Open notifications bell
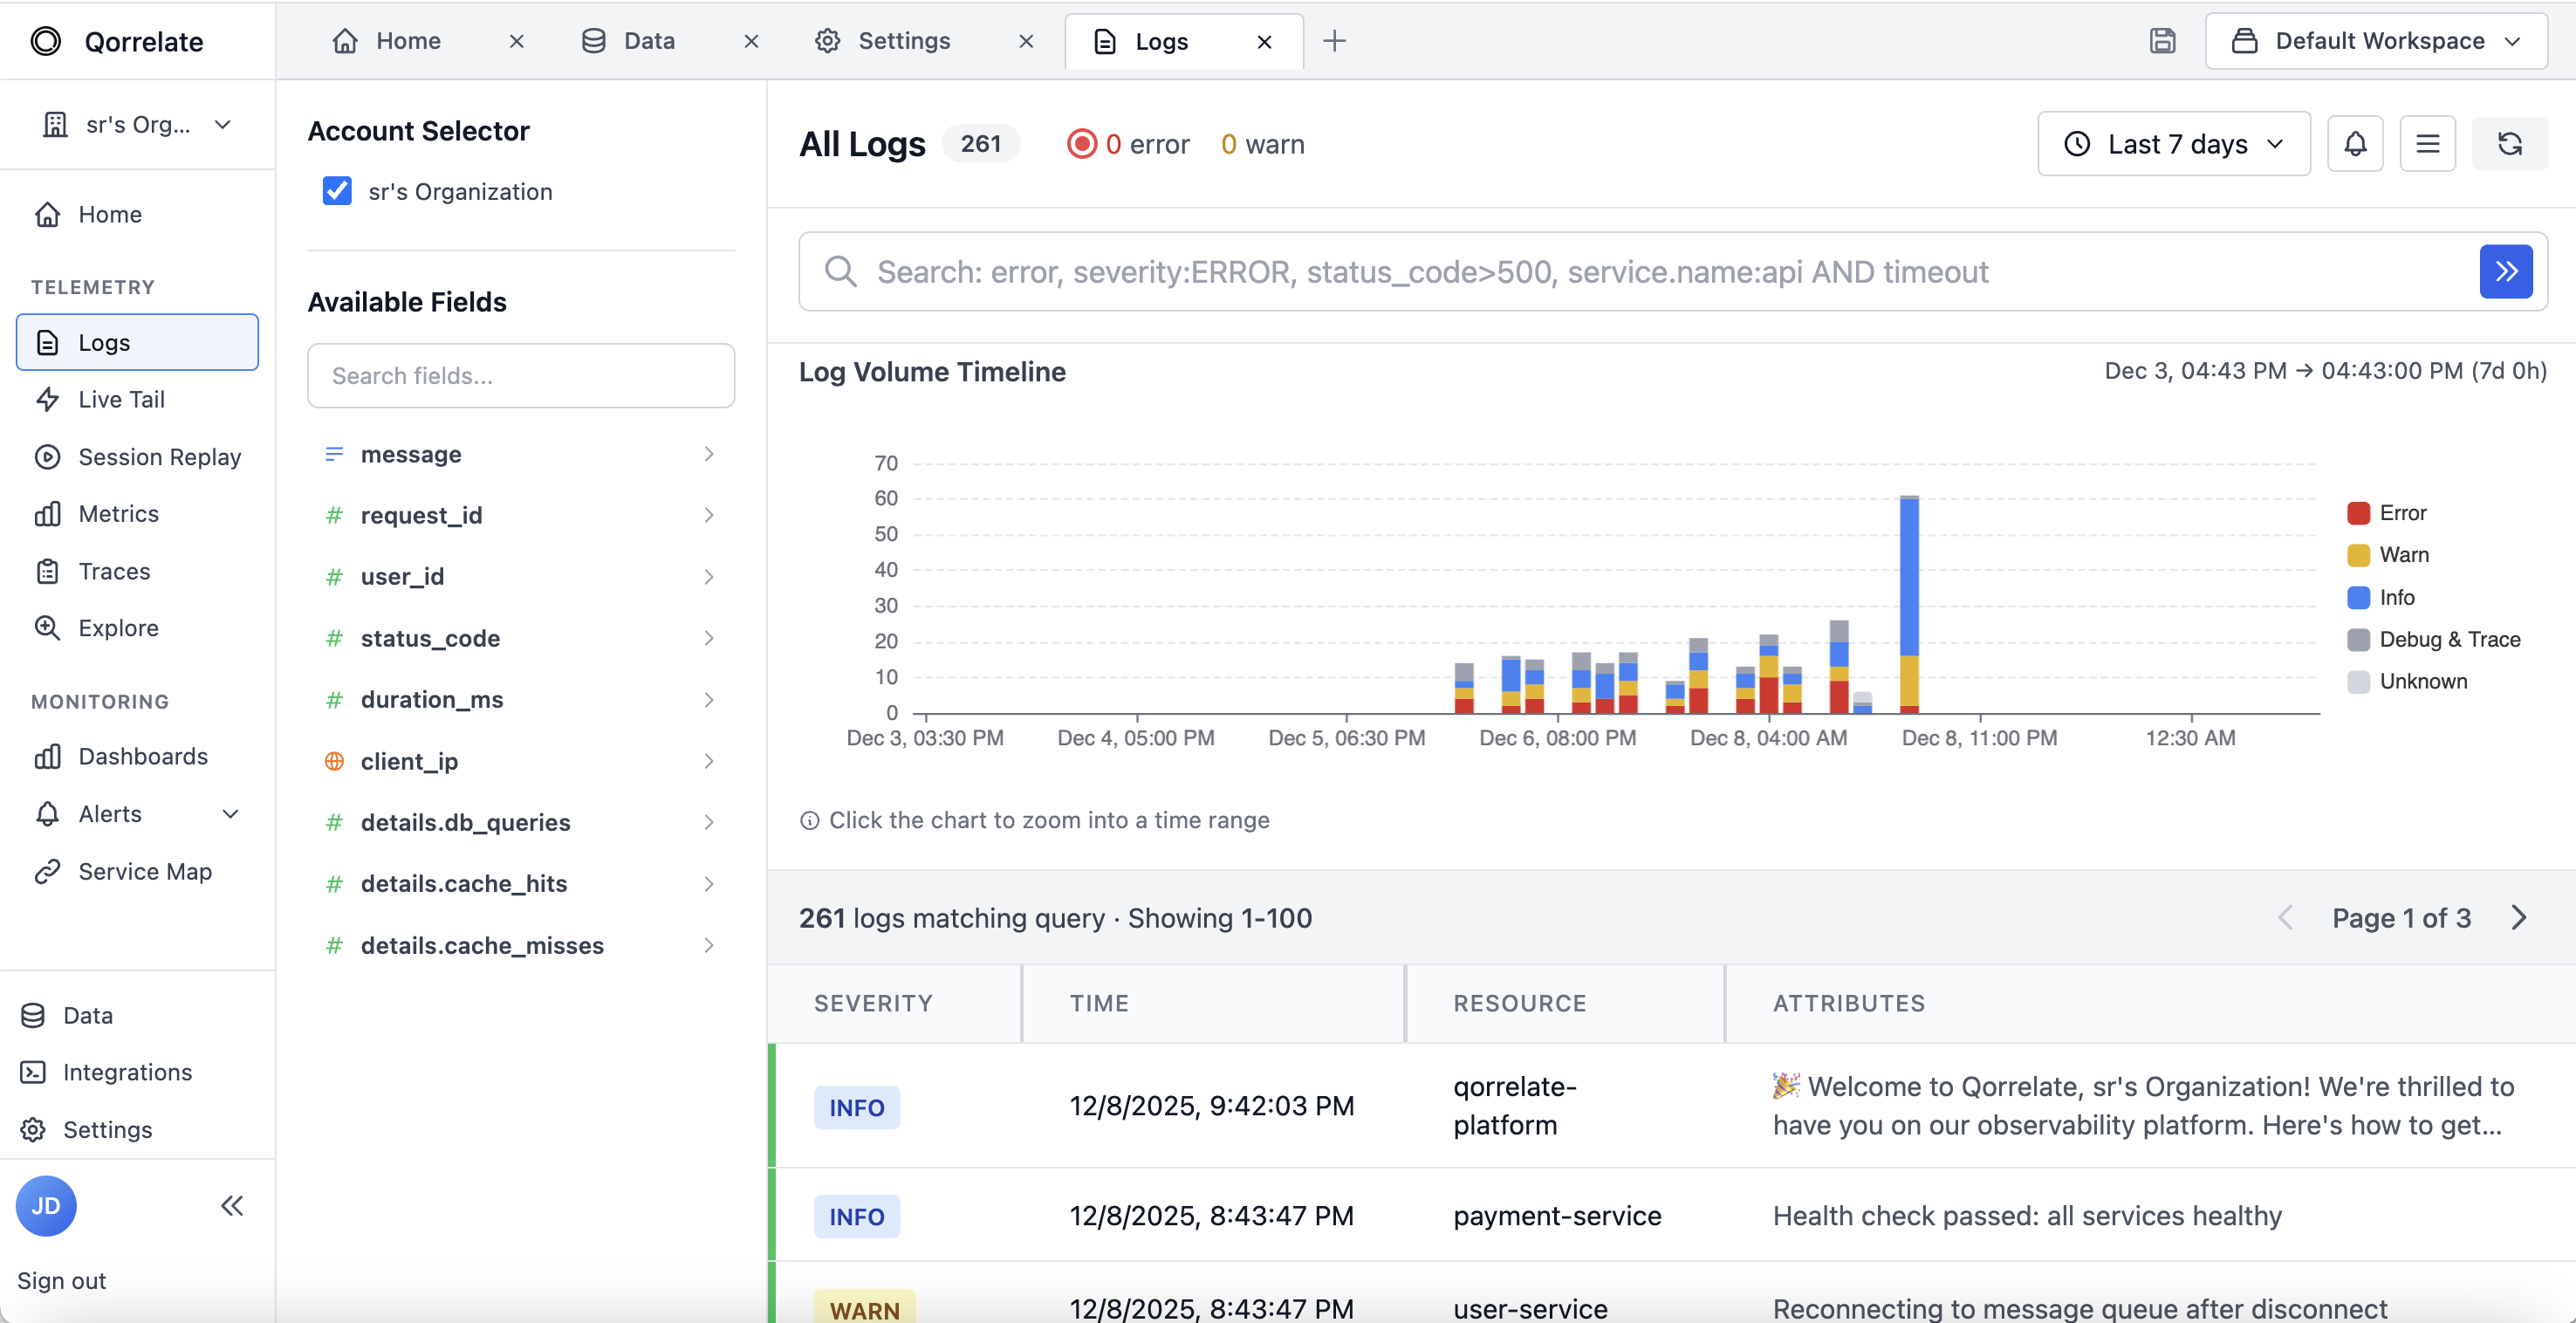2576x1323 pixels. tap(2356, 143)
